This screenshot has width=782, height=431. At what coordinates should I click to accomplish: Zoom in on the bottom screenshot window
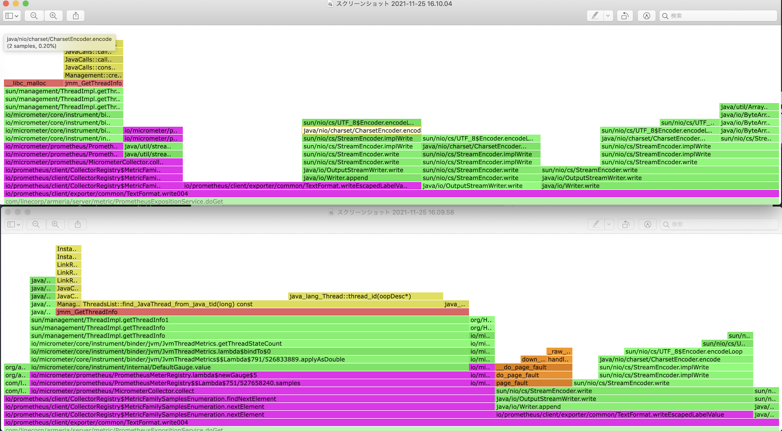55,224
